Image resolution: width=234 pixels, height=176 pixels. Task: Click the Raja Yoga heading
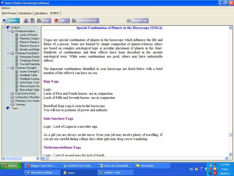51,82
